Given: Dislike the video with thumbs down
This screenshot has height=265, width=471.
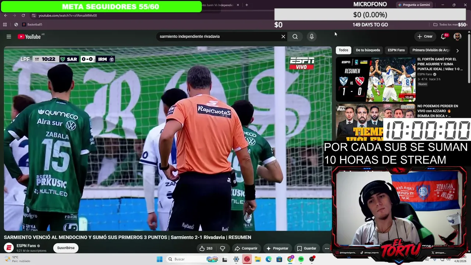Looking at the screenshot, I should click(223, 248).
